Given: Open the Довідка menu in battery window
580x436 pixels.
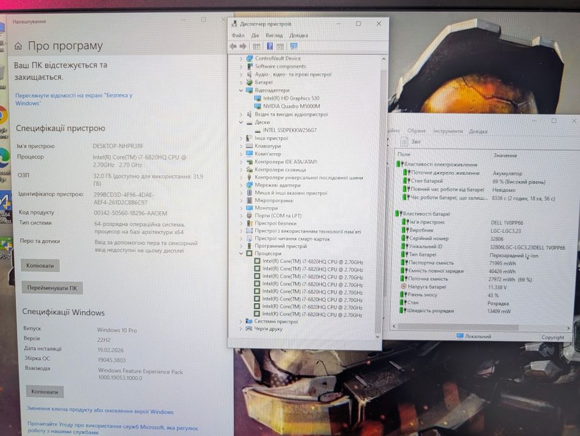Looking at the screenshot, I should (478, 131).
